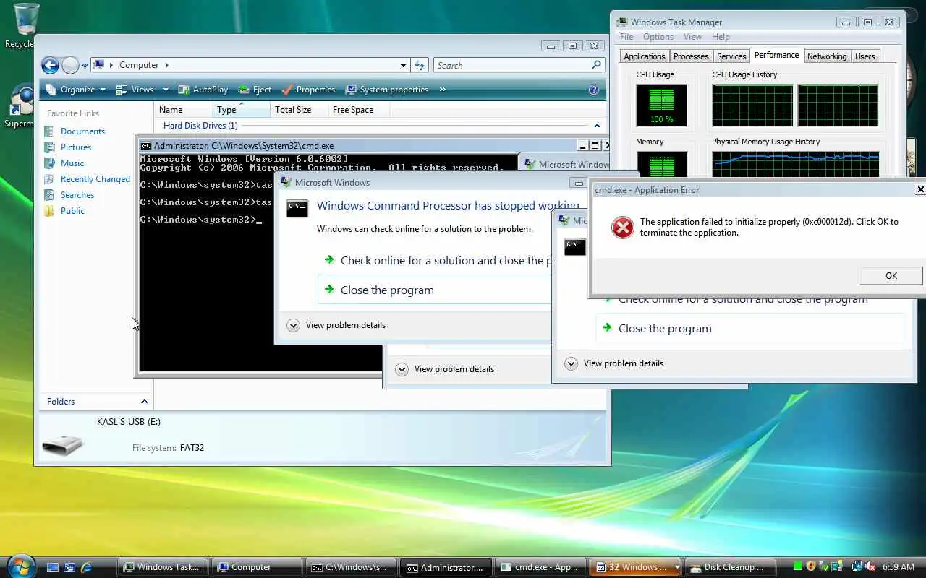The image size is (926, 578).
Task: Sort by the Type column header
Action: point(242,110)
